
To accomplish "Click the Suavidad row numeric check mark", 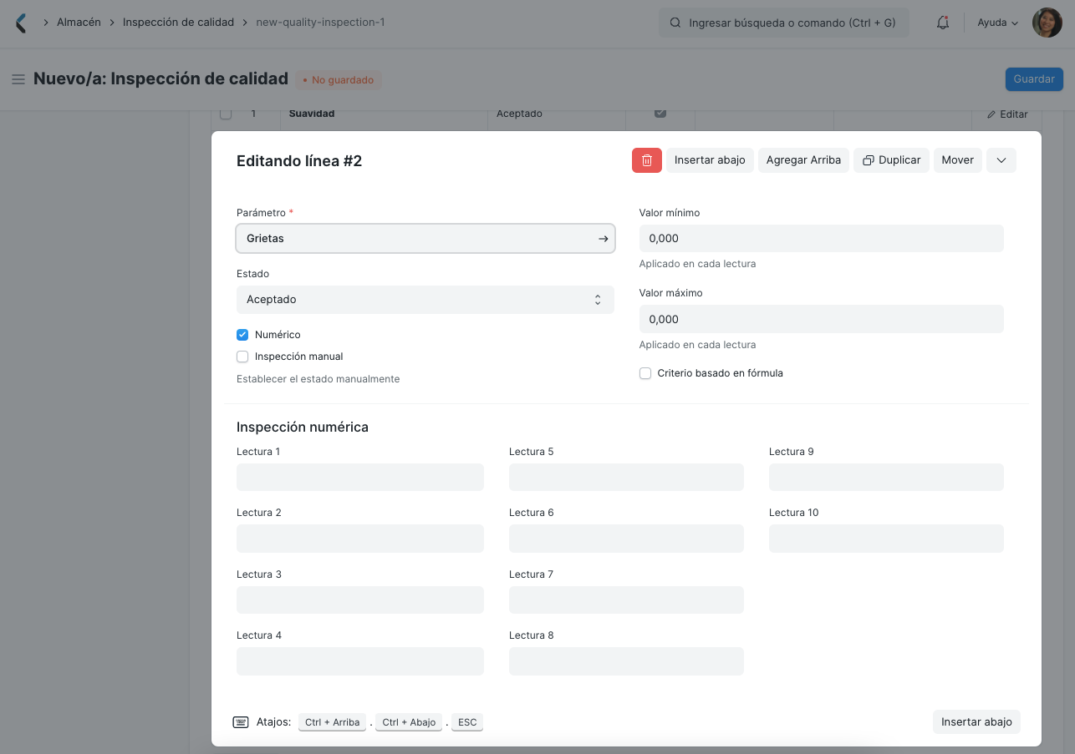I will pyautogui.click(x=660, y=113).
